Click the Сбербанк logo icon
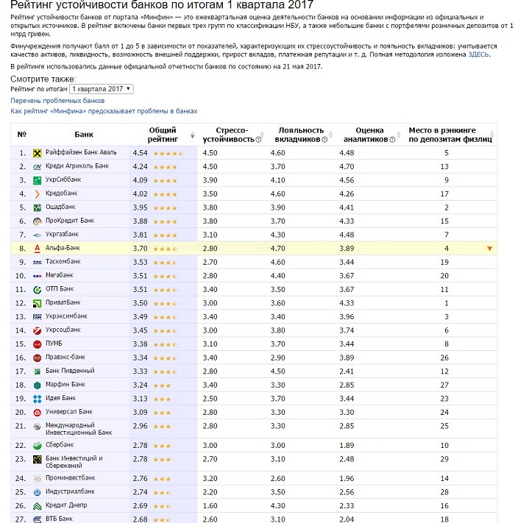 pos(37,446)
